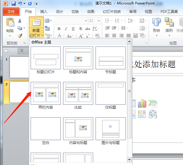Screen dimensions: 183x165
Task: Open the font size 32 dropdown
Action: [x=99, y=21]
